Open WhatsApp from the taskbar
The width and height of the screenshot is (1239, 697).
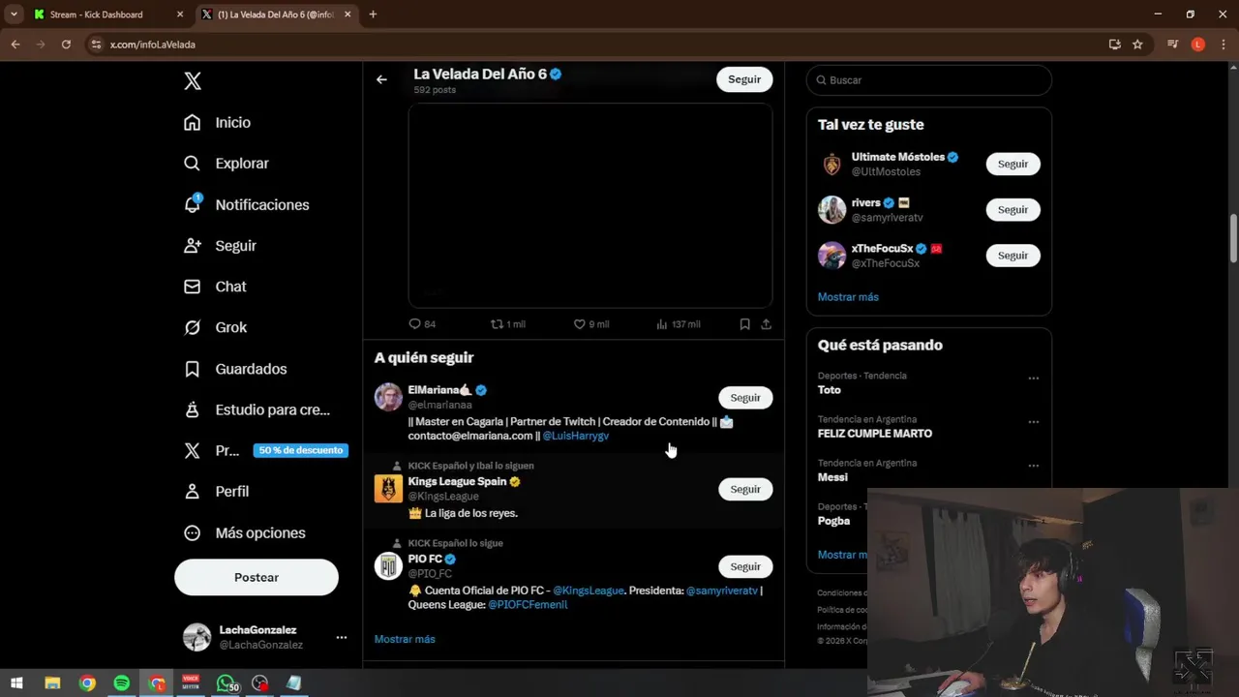click(x=226, y=683)
